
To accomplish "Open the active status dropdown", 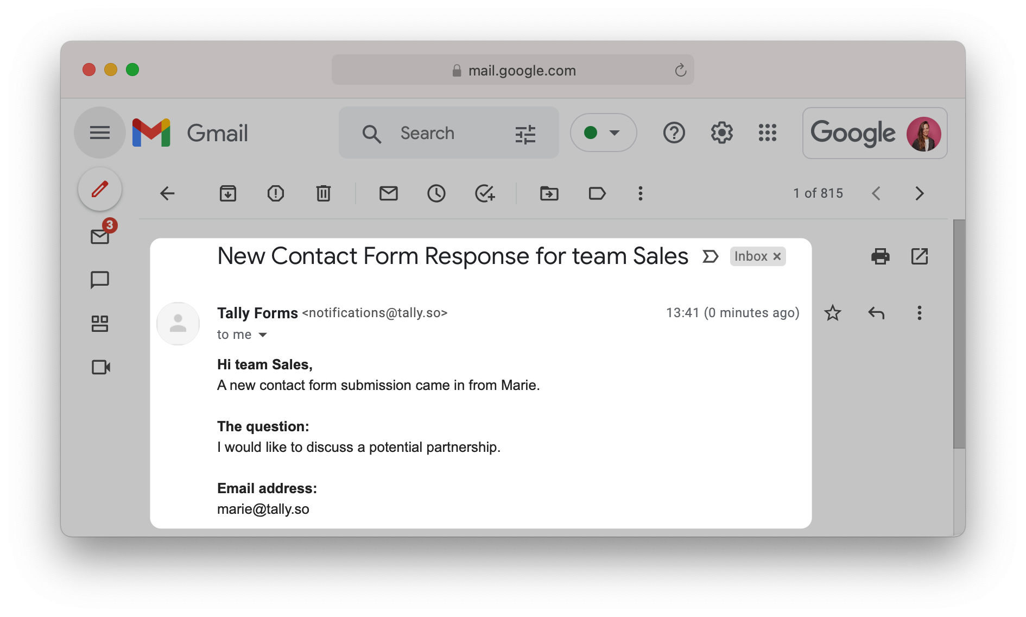I will 603,133.
